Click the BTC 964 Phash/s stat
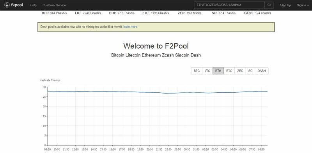 54,13
